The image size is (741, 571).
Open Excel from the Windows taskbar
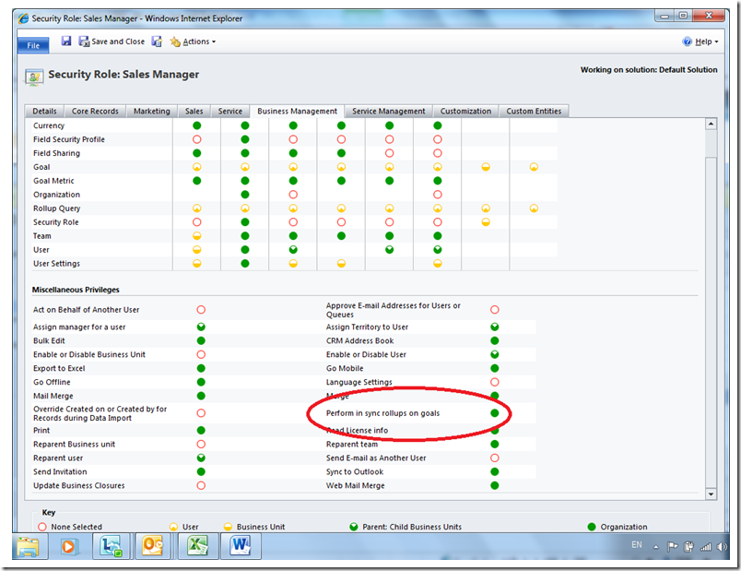196,545
